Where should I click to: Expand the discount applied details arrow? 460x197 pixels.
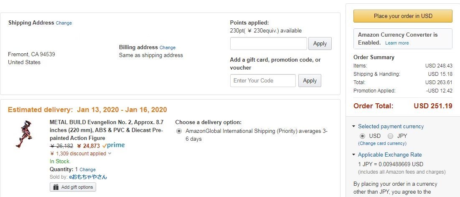[x=110, y=153]
